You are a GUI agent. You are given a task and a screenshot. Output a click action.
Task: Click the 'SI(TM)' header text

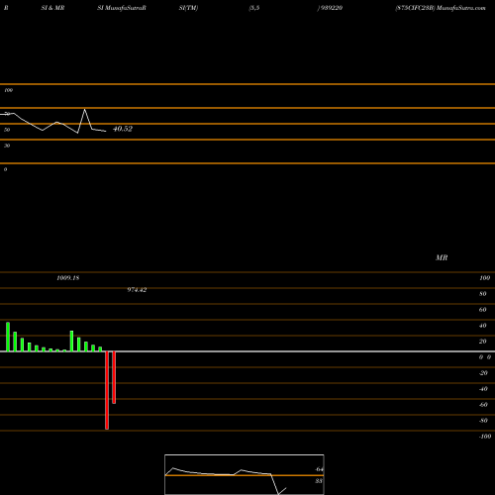[x=188, y=8]
